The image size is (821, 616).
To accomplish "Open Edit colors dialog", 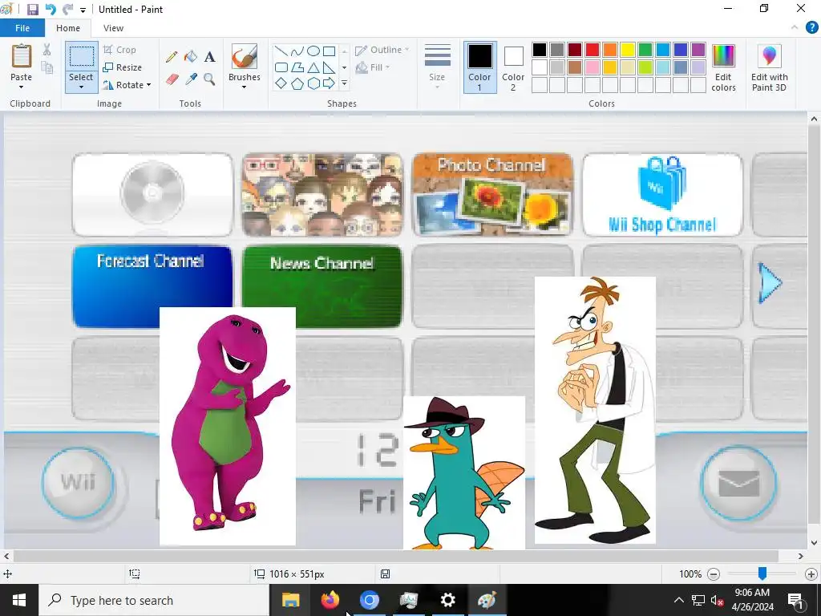I will 724,68.
